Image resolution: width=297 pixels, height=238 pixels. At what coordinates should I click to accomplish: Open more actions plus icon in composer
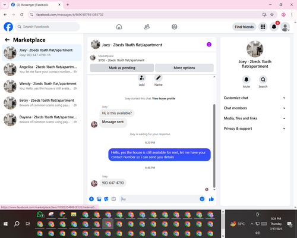click(91, 199)
